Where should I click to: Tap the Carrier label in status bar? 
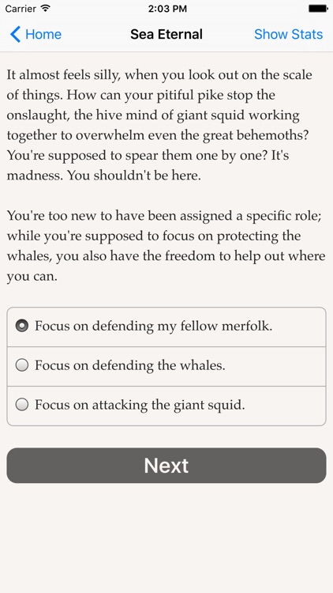(21, 9)
